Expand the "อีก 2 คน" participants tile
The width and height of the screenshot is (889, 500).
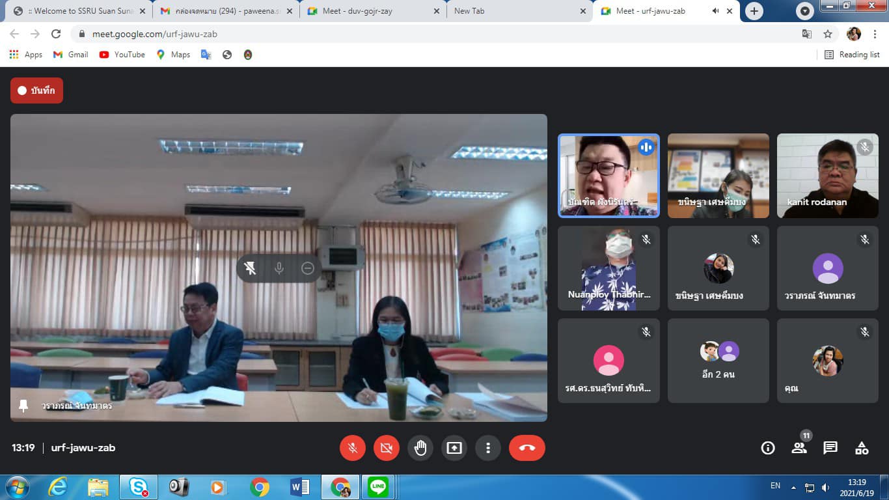pyautogui.click(x=718, y=360)
